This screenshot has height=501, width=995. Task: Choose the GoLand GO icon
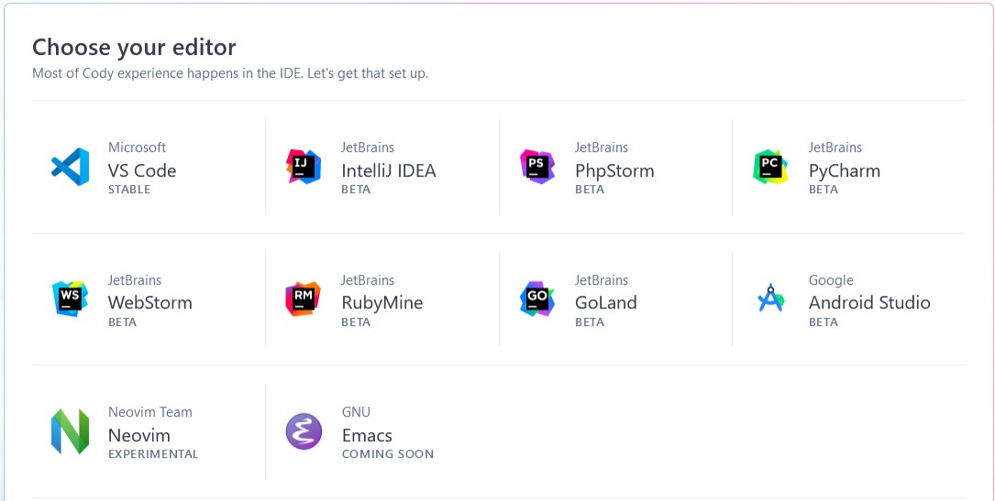point(536,299)
